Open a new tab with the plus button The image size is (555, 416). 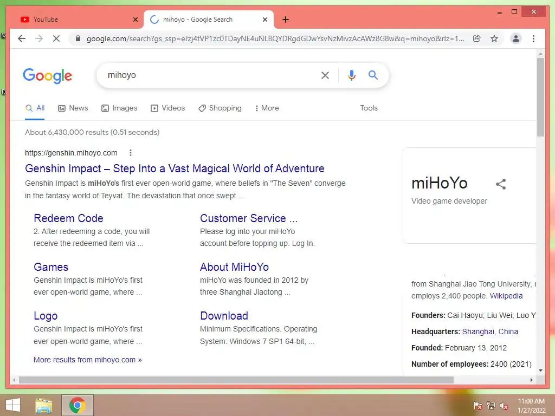click(x=286, y=19)
